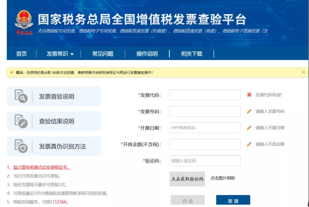Click inside the 验证码 input field
The image size is (309, 207).
[x=205, y=161]
